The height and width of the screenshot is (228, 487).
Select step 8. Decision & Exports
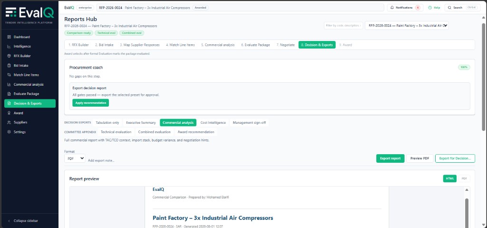pyautogui.click(x=317, y=45)
